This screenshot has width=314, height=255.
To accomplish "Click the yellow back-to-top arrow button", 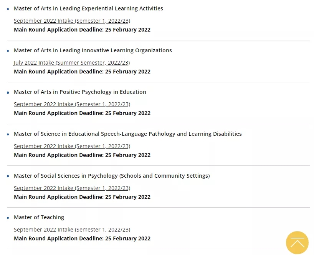I will coord(297,243).
